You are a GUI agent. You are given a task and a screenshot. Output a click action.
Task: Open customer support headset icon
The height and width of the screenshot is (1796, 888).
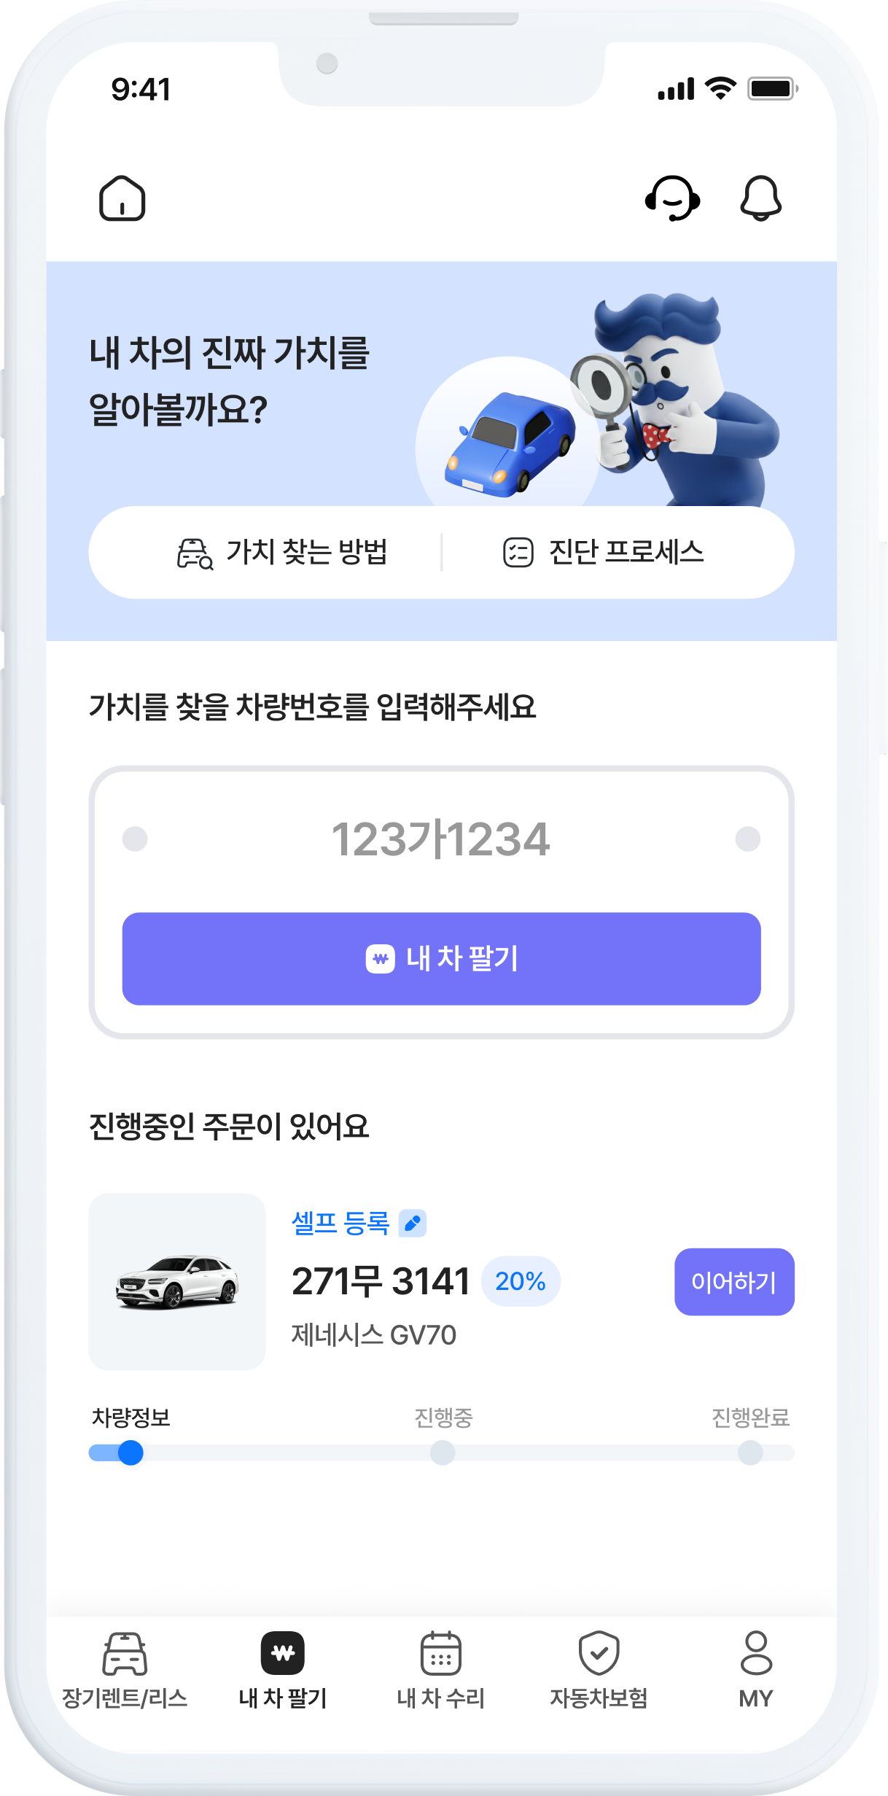click(672, 198)
